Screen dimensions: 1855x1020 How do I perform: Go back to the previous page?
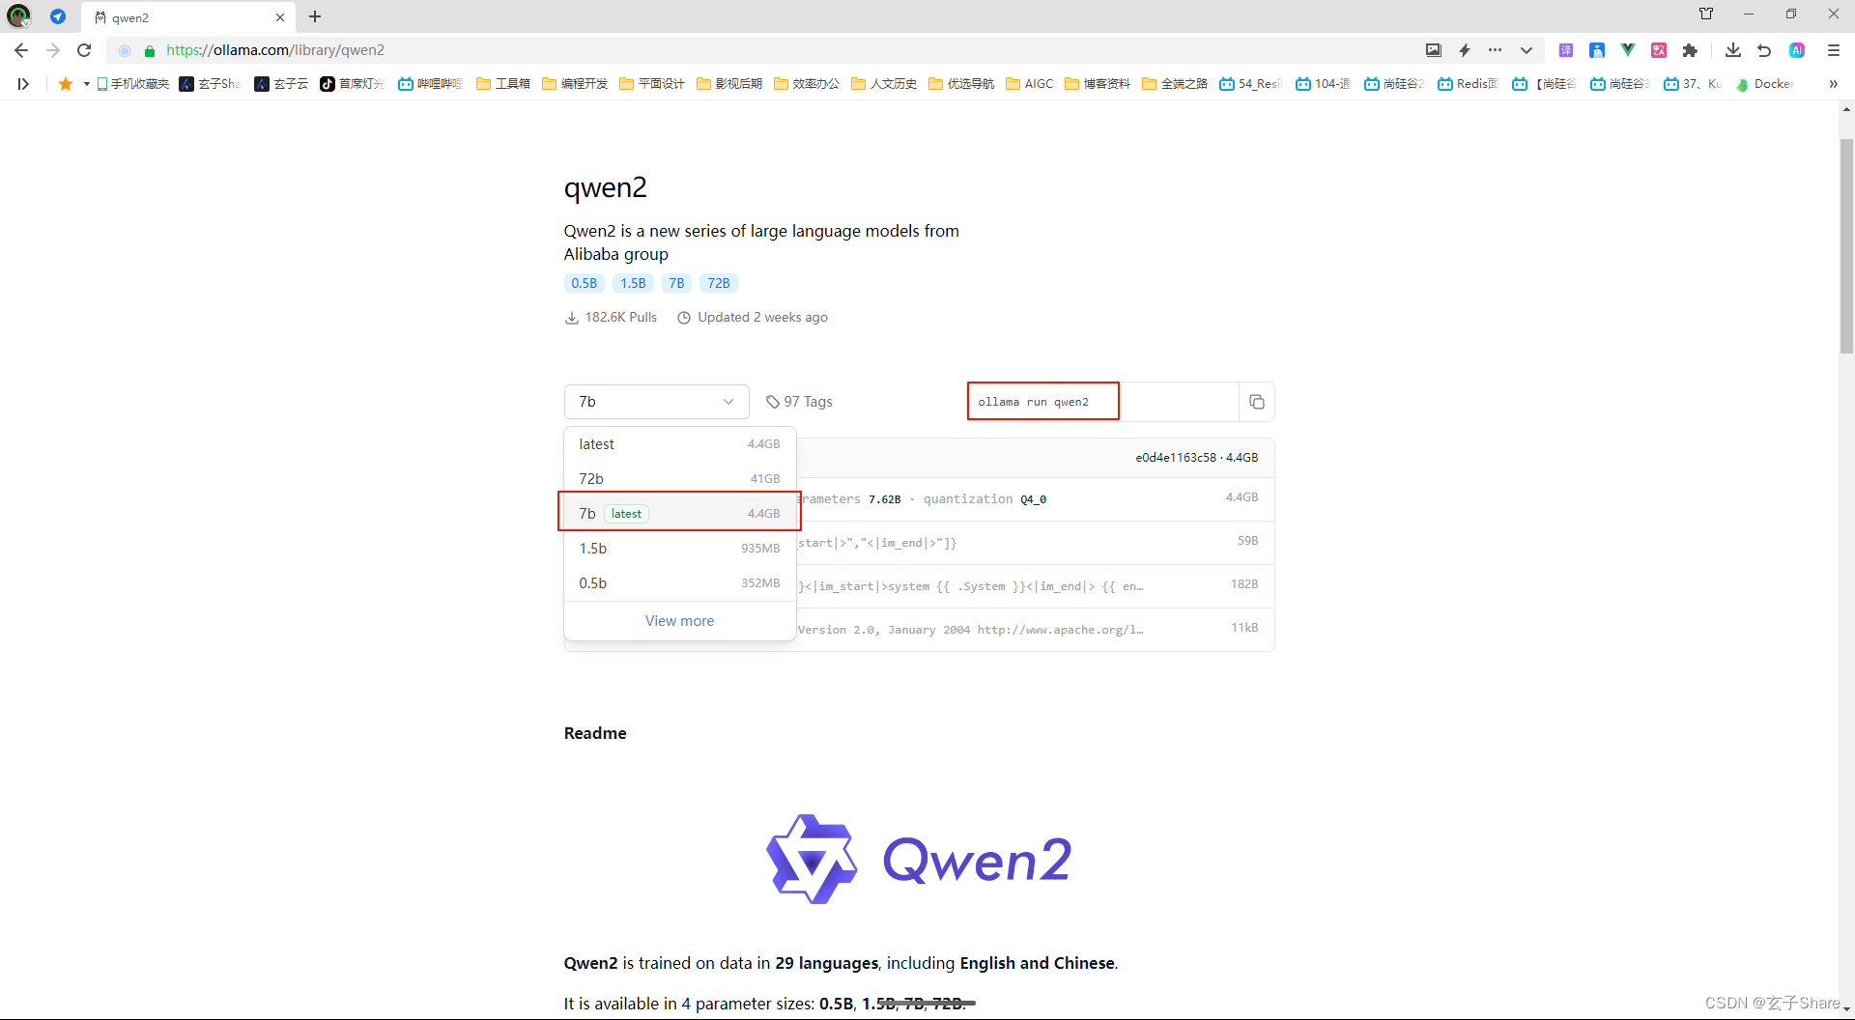[x=21, y=50]
